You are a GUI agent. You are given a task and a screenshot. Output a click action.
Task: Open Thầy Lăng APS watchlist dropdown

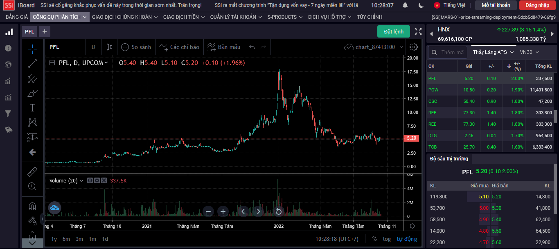pyautogui.click(x=493, y=52)
